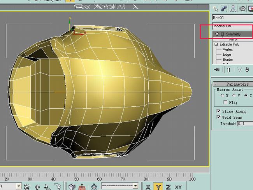
Task: Select Mirror sub-object level
Action: click(233, 39)
